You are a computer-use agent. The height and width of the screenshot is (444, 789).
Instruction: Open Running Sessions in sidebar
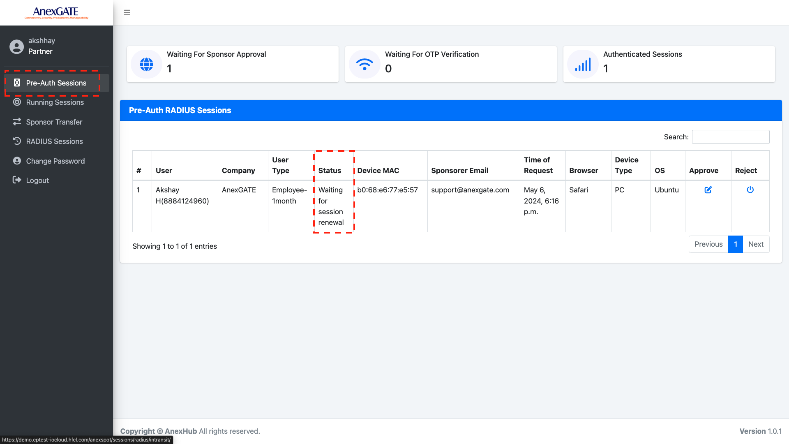[55, 102]
